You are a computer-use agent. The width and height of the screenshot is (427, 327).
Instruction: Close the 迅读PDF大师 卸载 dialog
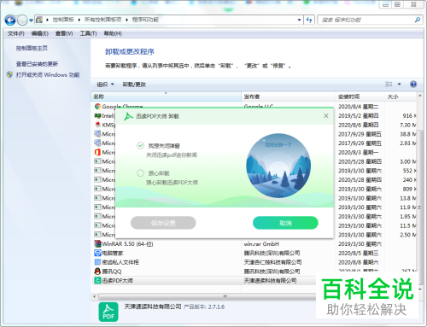[x=326, y=116]
